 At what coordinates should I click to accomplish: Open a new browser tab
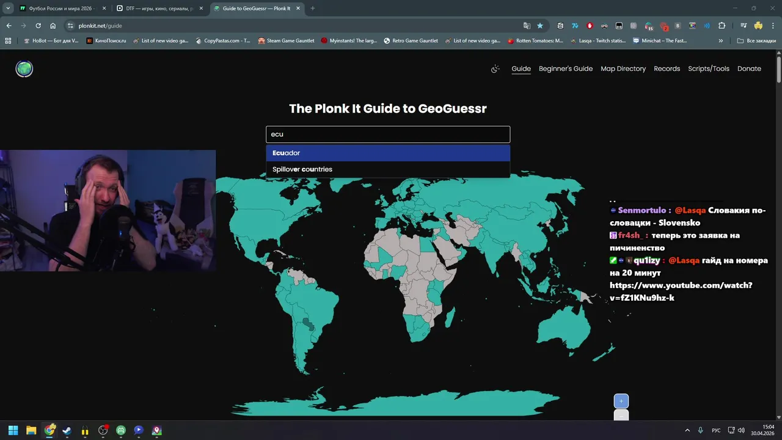click(313, 9)
